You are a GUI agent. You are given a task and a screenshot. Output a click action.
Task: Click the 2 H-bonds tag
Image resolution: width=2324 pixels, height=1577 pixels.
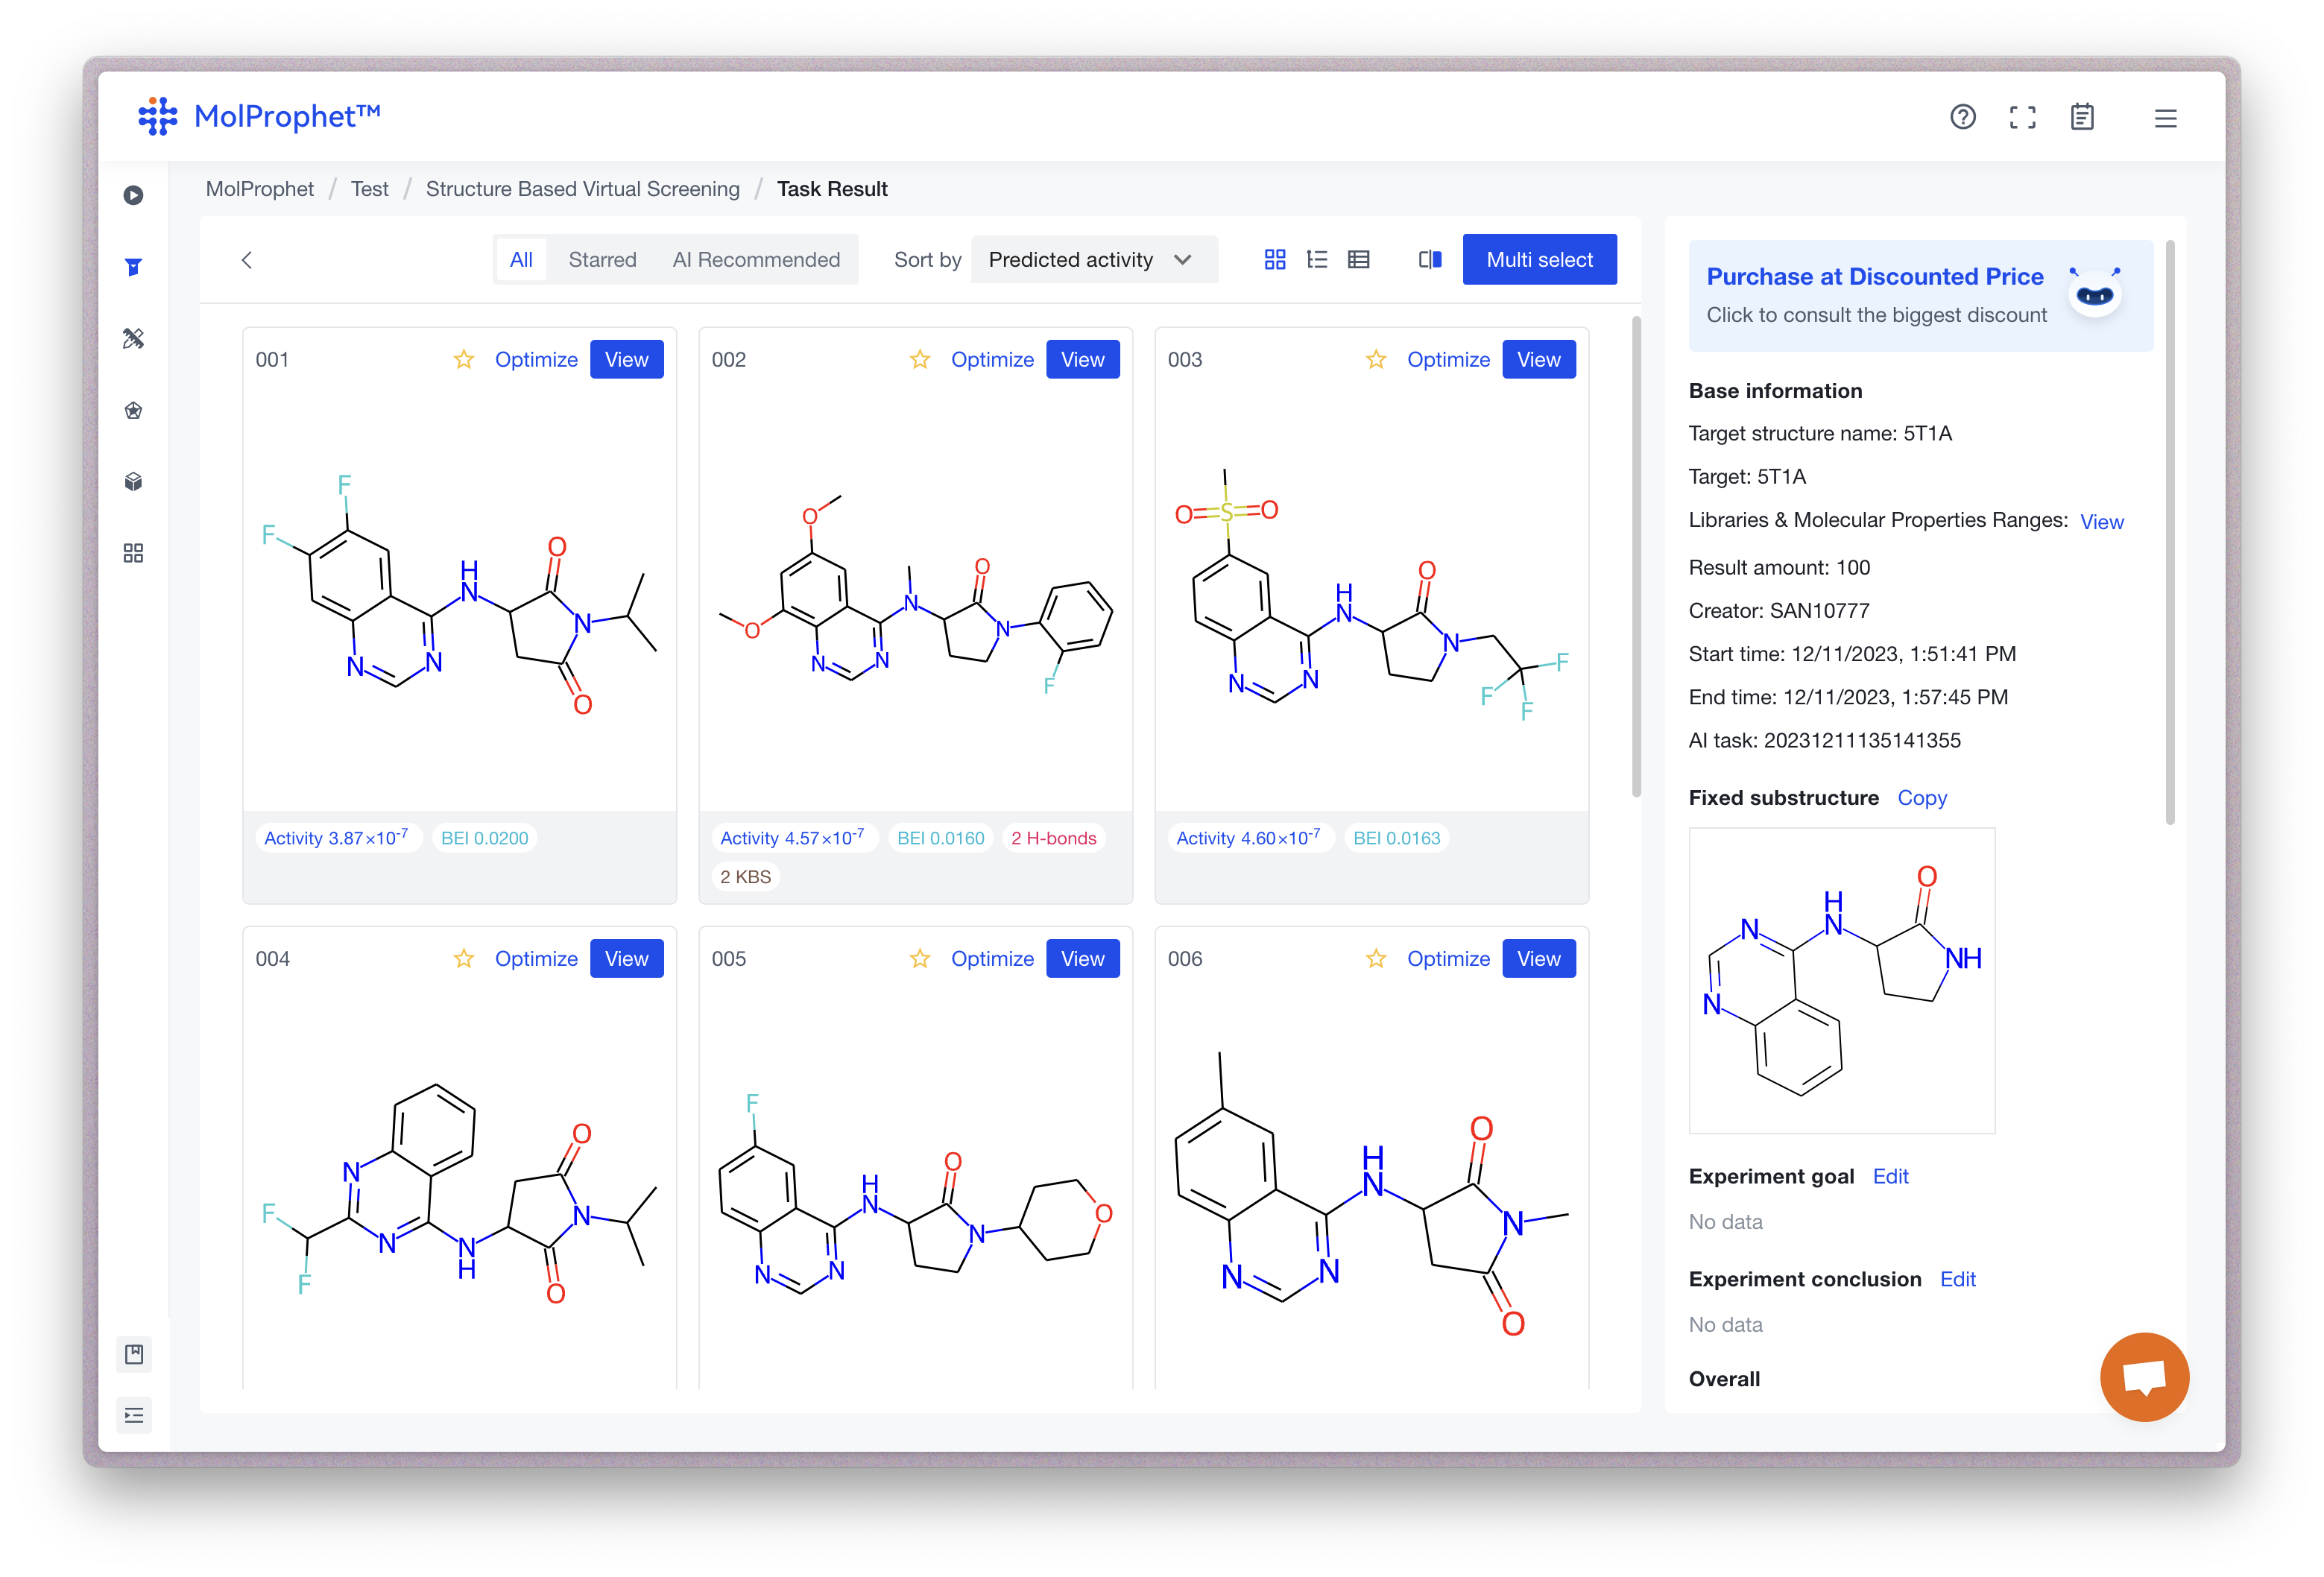click(1053, 838)
